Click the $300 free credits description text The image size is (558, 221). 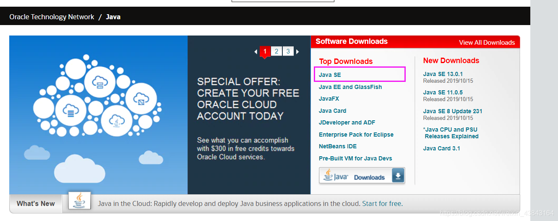pyautogui.click(x=246, y=149)
